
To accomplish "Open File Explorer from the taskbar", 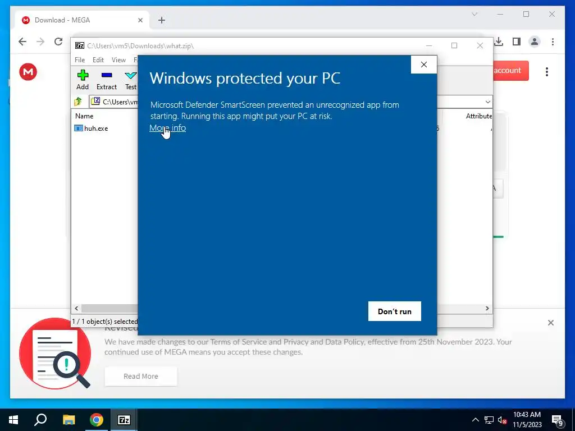I will [x=69, y=420].
